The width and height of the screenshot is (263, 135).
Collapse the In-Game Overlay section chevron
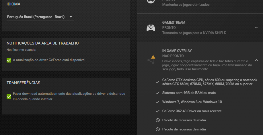coord(256,60)
